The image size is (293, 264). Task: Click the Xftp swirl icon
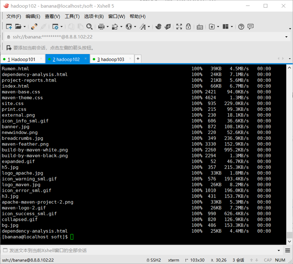coord(158,27)
